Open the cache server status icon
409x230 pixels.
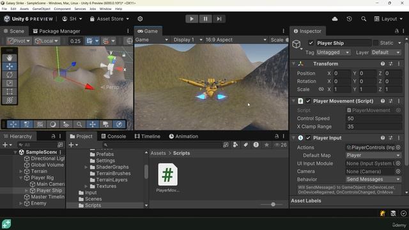[393, 213]
